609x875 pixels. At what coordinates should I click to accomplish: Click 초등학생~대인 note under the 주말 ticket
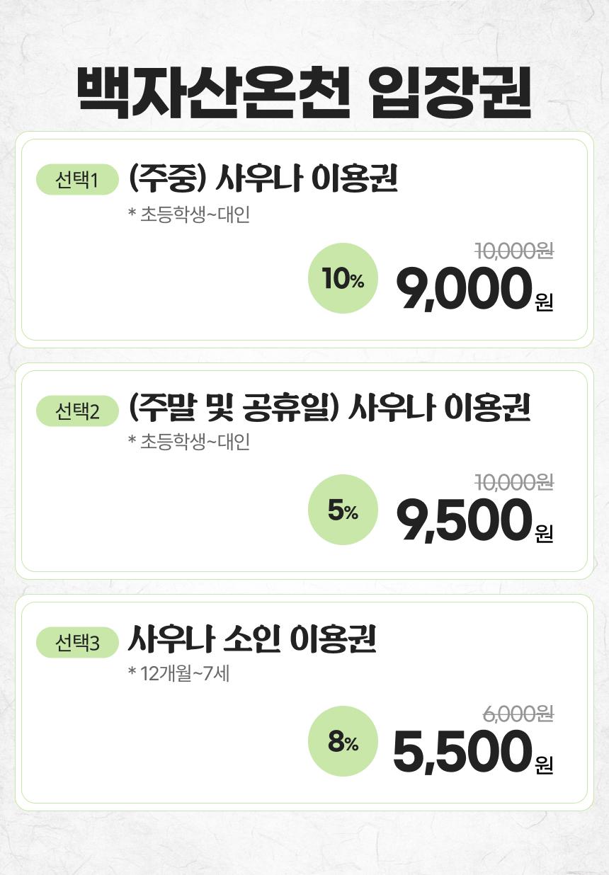point(189,442)
